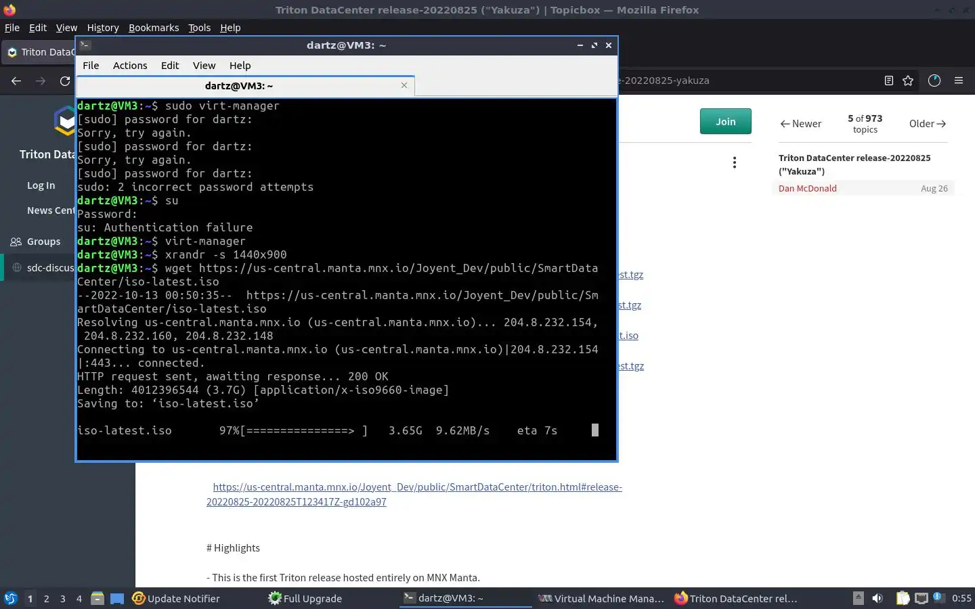
Task: Open Firefox Bookmarks menu
Action: pyautogui.click(x=154, y=28)
